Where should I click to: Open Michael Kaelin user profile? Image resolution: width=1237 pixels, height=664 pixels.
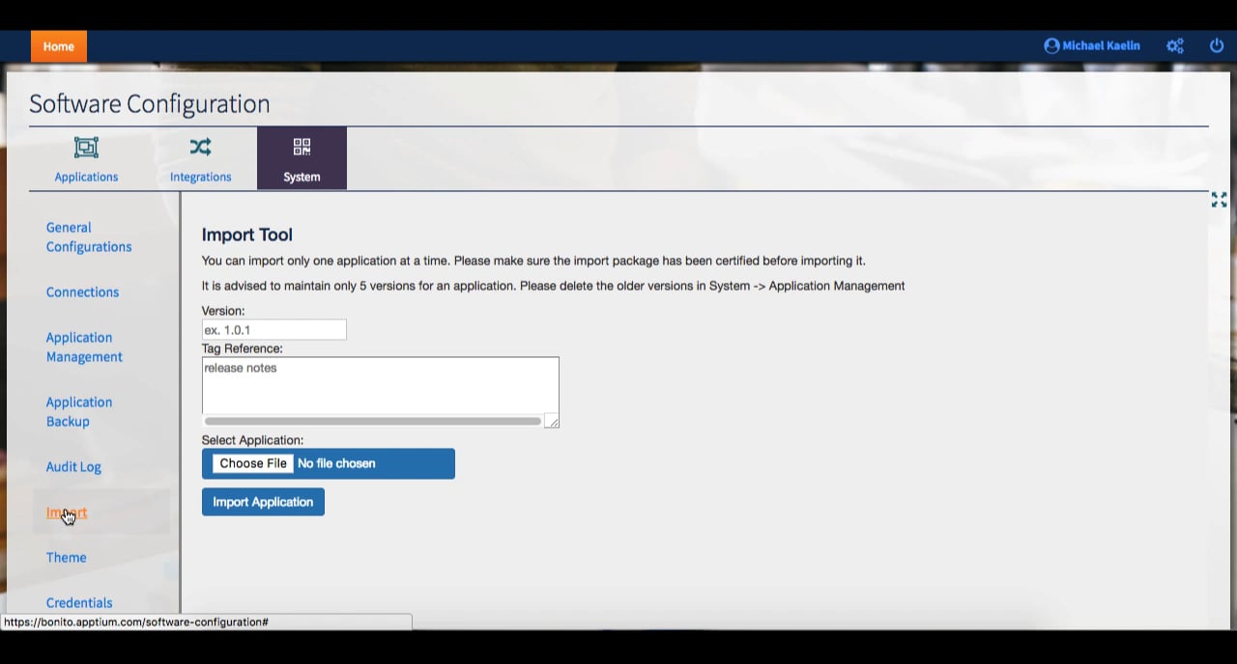pyautogui.click(x=1092, y=45)
